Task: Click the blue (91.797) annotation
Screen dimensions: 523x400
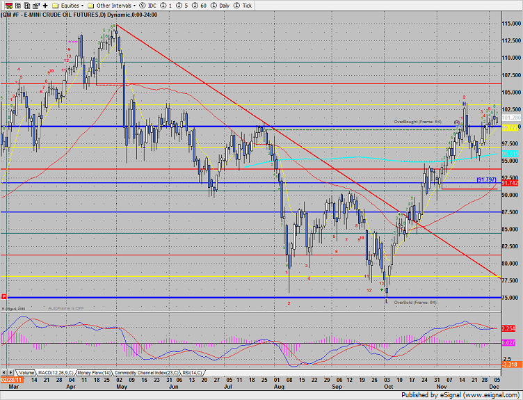Action: tap(486, 179)
